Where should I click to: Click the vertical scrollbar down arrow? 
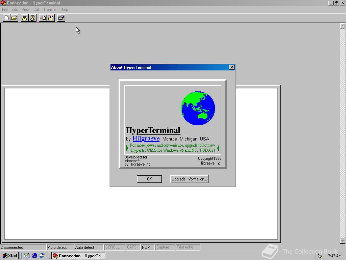tap(343, 241)
